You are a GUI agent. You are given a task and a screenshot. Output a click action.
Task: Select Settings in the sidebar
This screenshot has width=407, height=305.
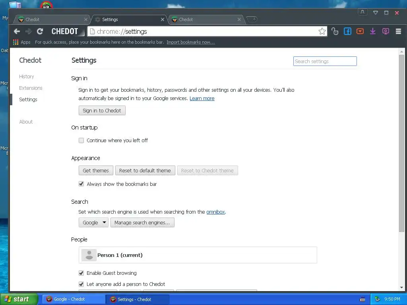point(28,99)
